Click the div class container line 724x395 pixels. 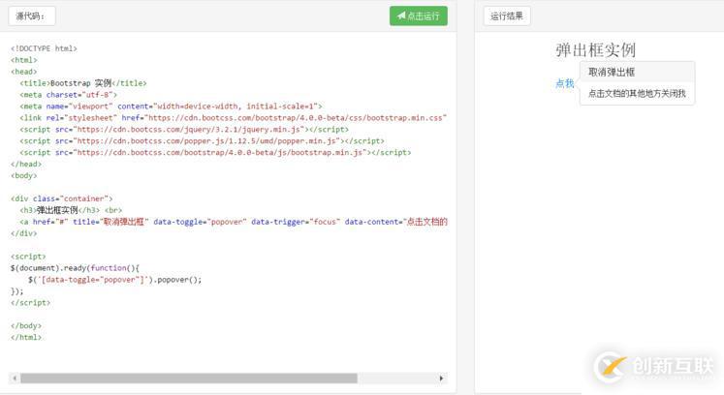pyautogui.click(x=62, y=198)
